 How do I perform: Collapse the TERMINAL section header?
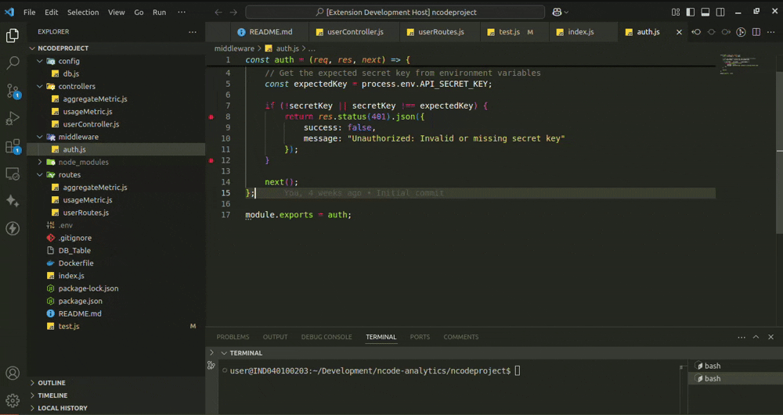click(224, 352)
